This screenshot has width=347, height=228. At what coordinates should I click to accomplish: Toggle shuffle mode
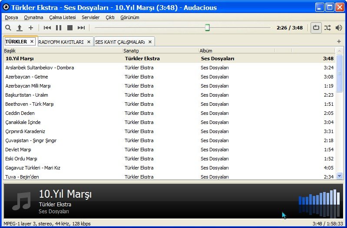(327, 28)
